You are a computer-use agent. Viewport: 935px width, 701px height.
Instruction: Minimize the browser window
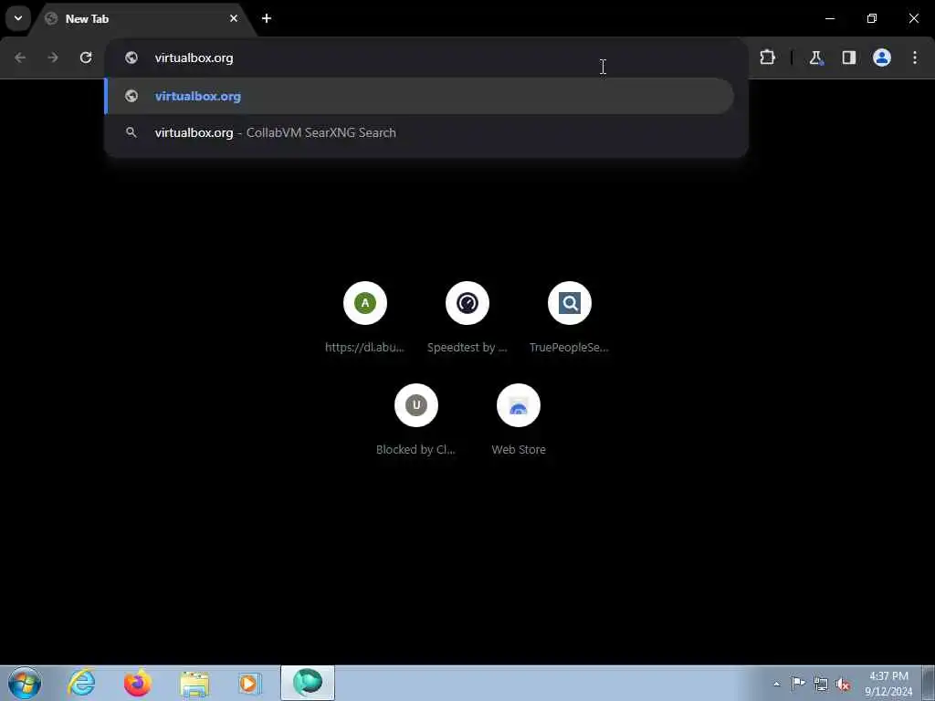(x=829, y=18)
